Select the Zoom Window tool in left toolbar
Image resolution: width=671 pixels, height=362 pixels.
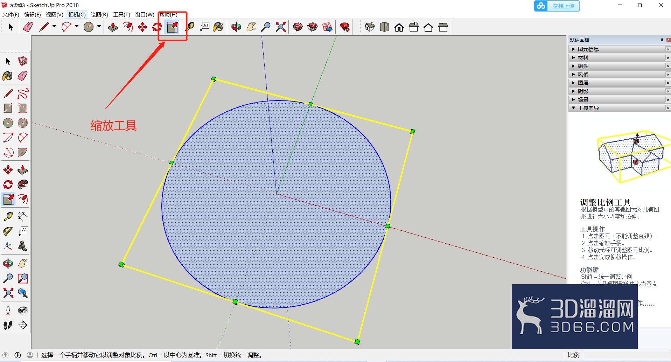click(x=23, y=278)
